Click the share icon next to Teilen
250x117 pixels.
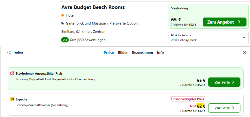click(9, 53)
